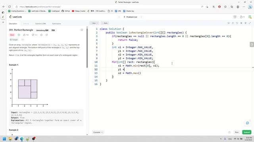Screen dimensions: 254x142
Task: Open LeetCode in Mandarin bookmark
Action: tap(37, 11)
